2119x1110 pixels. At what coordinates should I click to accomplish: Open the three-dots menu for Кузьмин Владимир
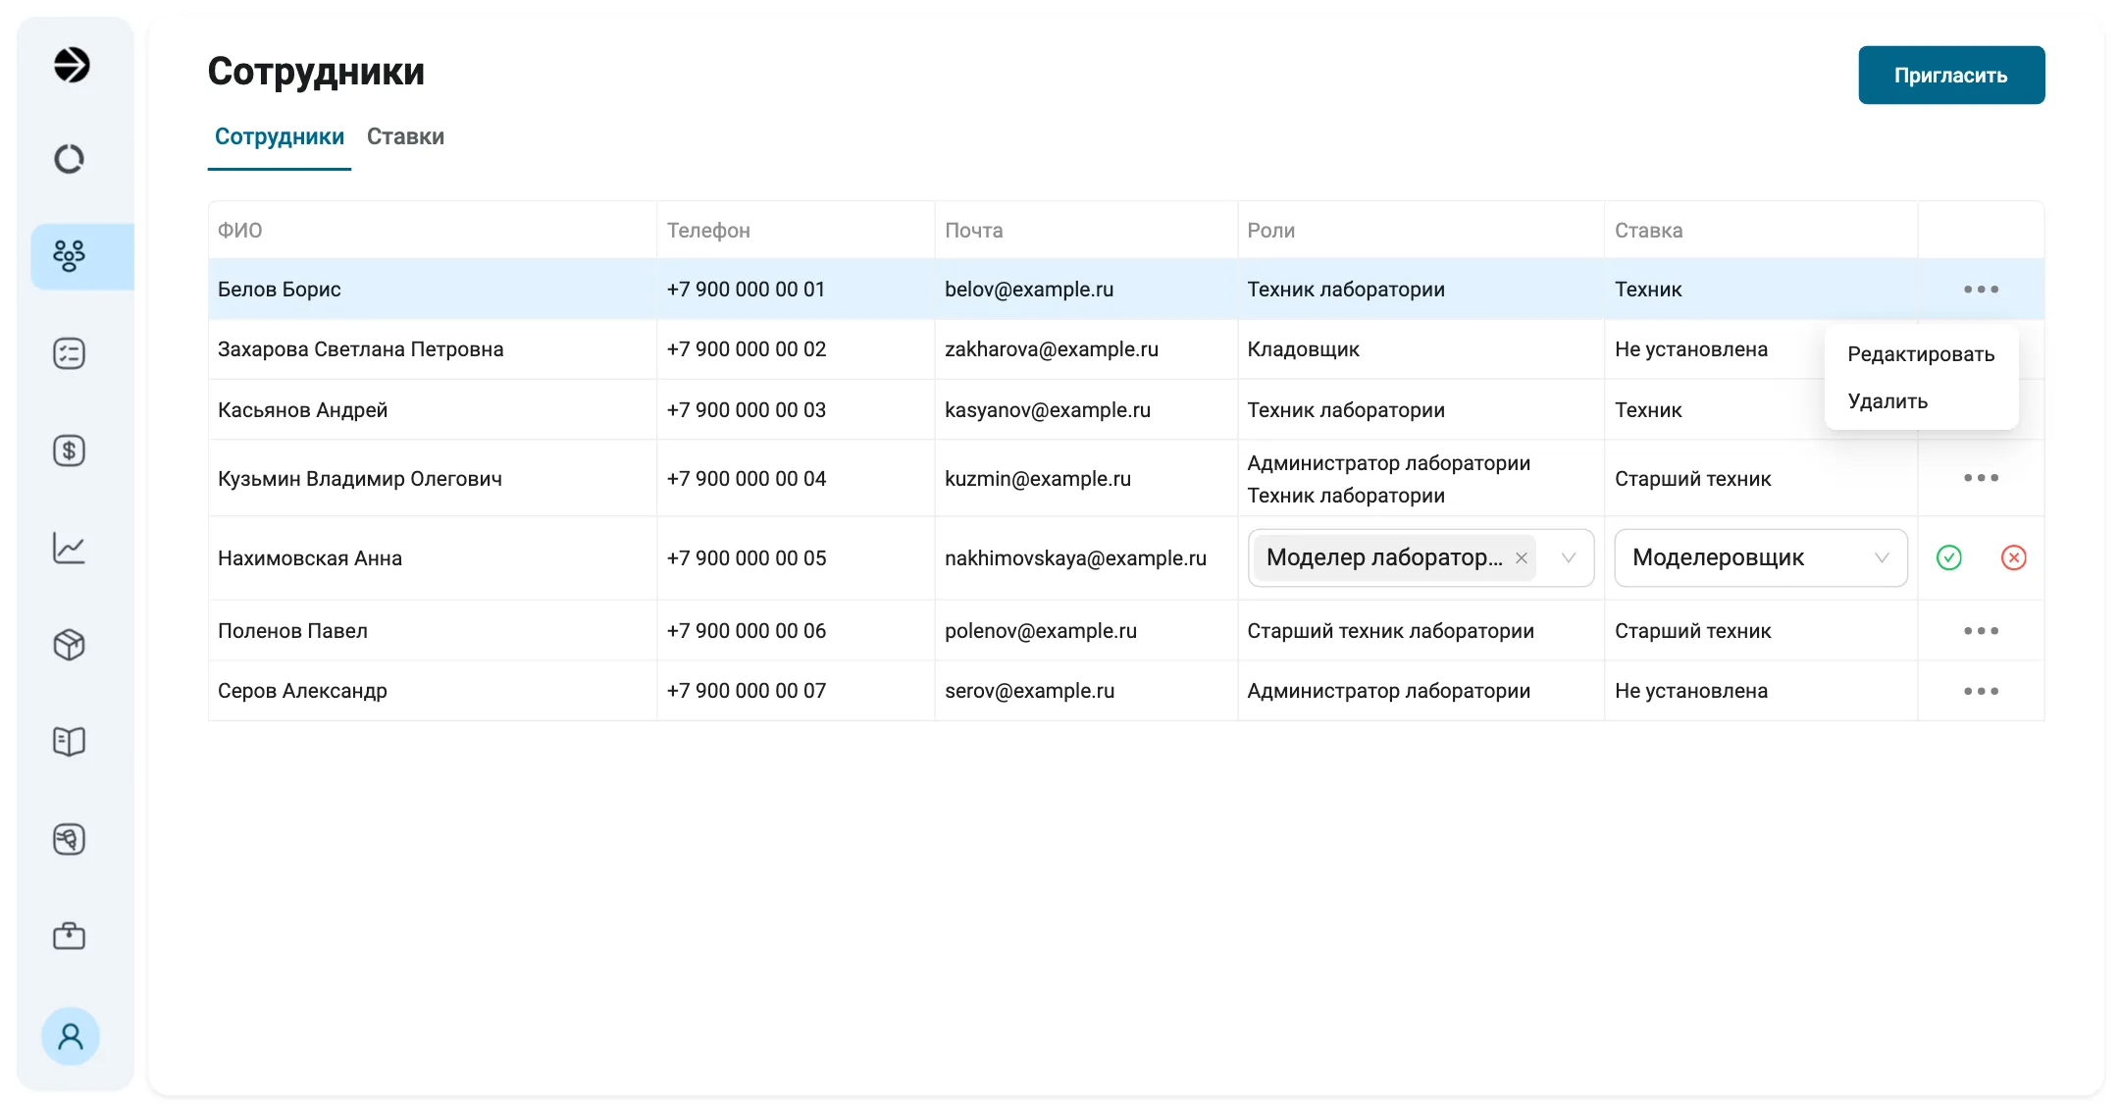pos(1982,478)
